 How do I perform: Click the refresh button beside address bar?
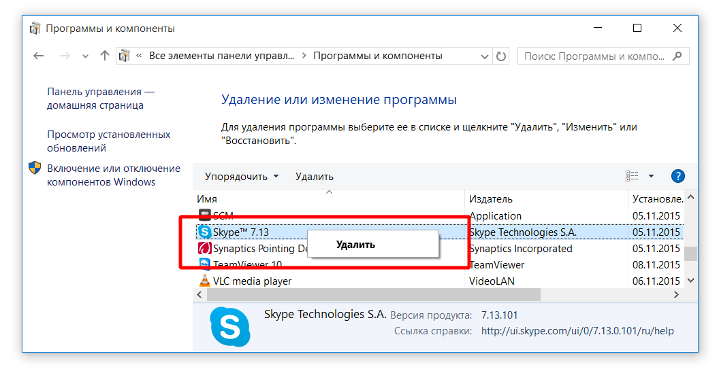(501, 56)
